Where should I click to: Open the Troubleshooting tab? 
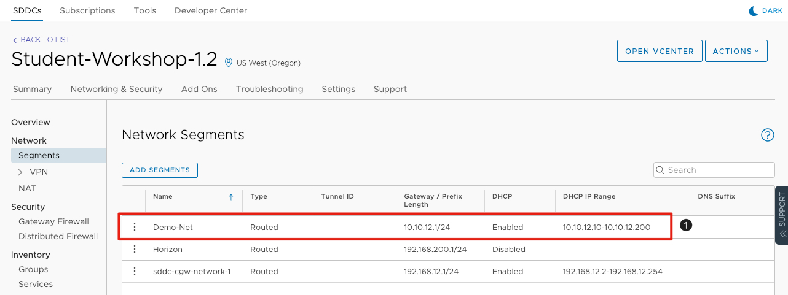coord(269,89)
